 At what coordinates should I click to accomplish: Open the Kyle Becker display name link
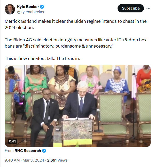click(28, 7)
